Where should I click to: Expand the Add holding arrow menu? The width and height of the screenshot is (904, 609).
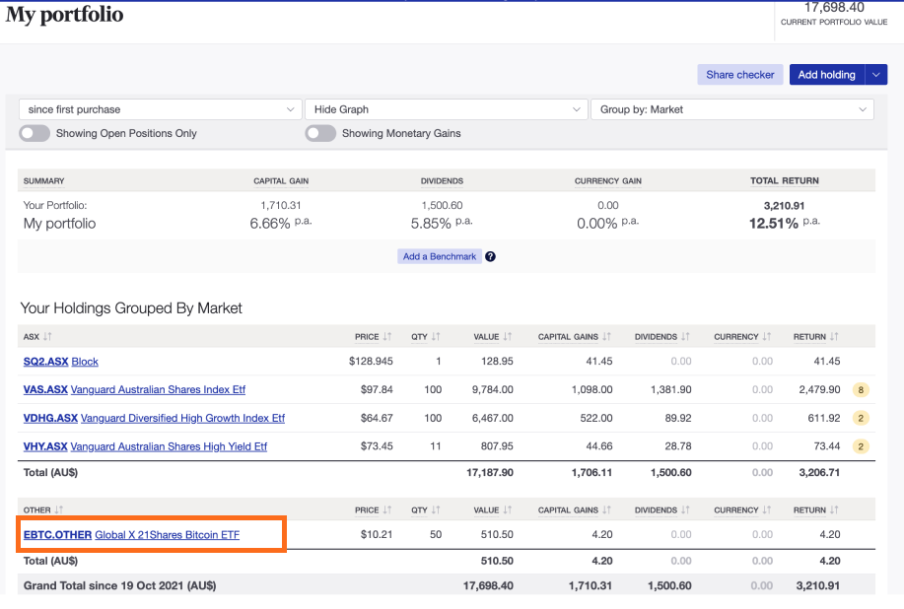pos(876,75)
